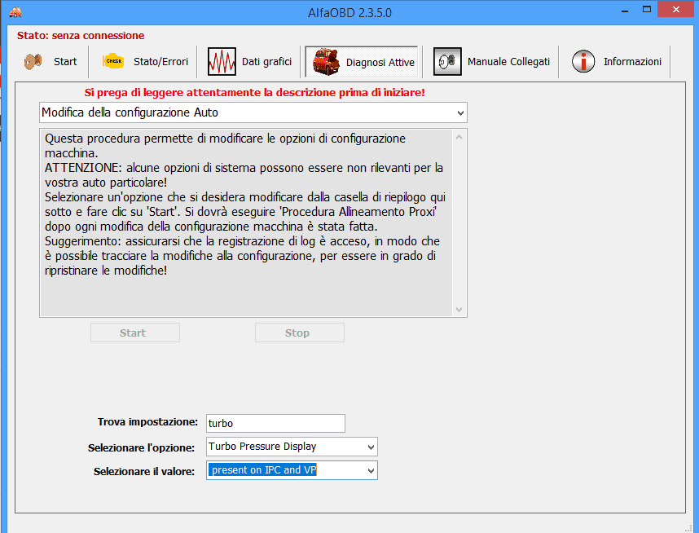Close the AlfaOBD window
This screenshot has height=533, width=699.
[676, 10]
